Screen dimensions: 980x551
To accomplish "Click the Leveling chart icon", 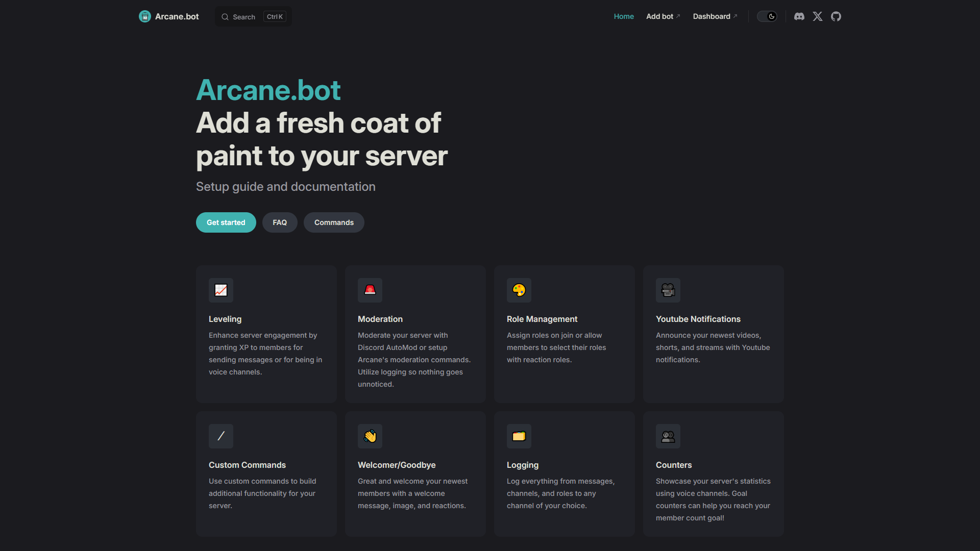I will [x=221, y=290].
